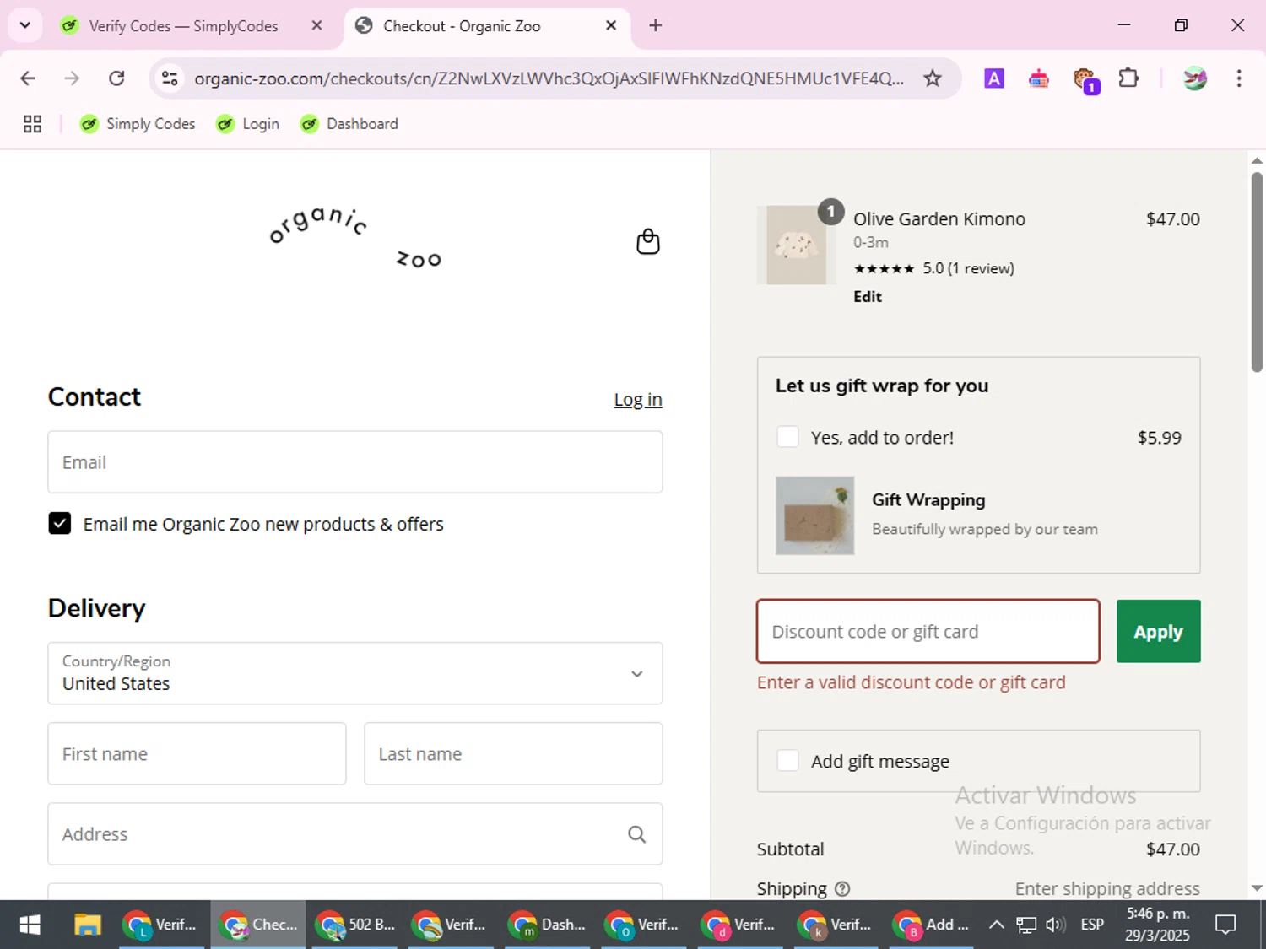Open the taskbar clock and date

click(x=1158, y=925)
